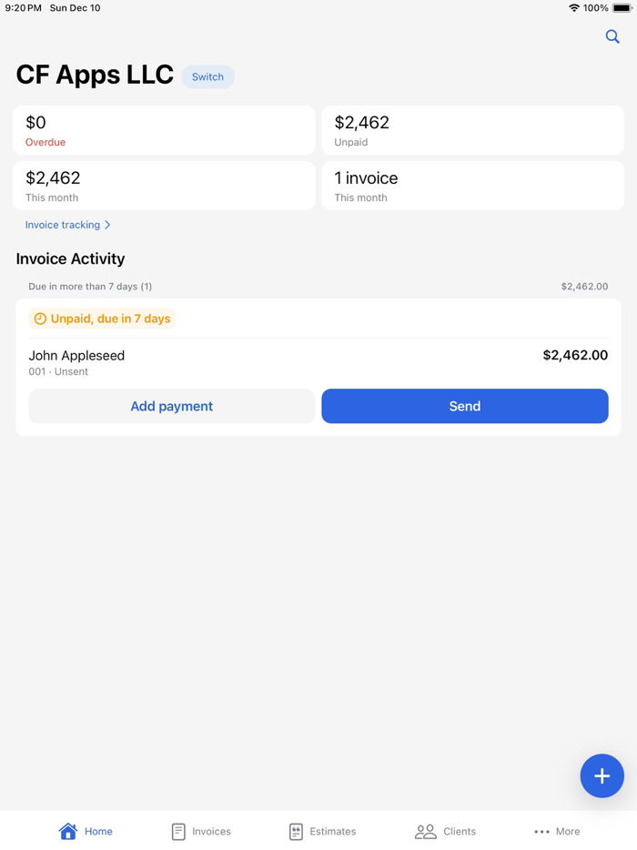Open Estimates using the receipt icon
Viewport: 637px width, 850px height.
[x=296, y=831]
